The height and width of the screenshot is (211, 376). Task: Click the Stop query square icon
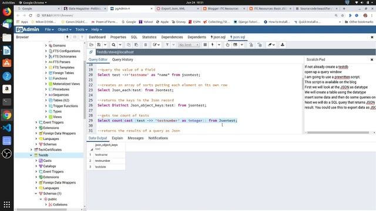click(x=205, y=45)
